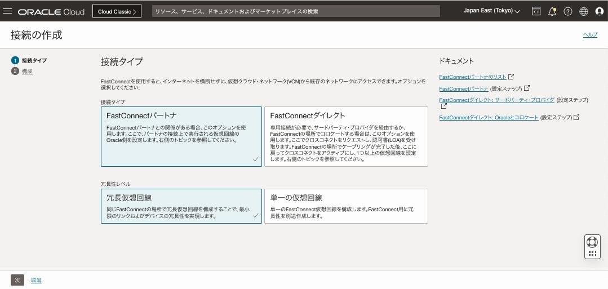608x289 pixels.
Task: Open the language globe icon
Action: tap(584, 11)
